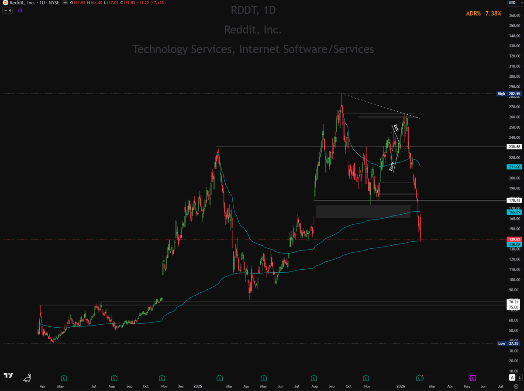Image resolution: width=524 pixels, height=391 pixels.
Task: Click the earnings marker near Feb 2025
Action: 219,377
